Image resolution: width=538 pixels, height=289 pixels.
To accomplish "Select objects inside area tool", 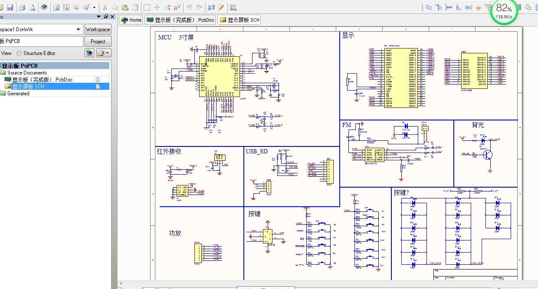I will pos(147,7).
